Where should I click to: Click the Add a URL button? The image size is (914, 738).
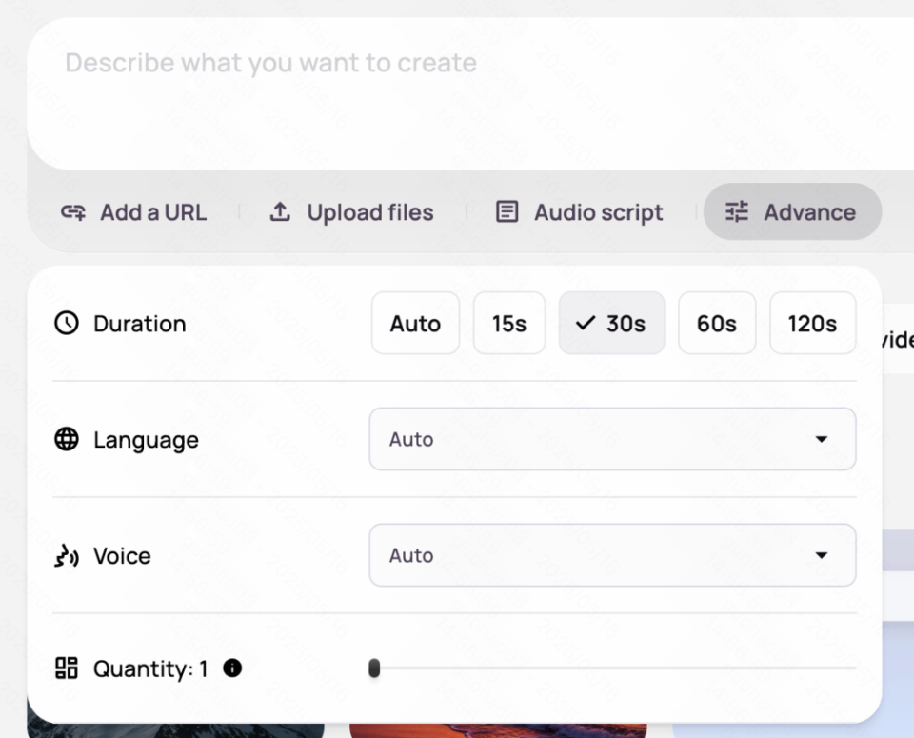point(134,212)
